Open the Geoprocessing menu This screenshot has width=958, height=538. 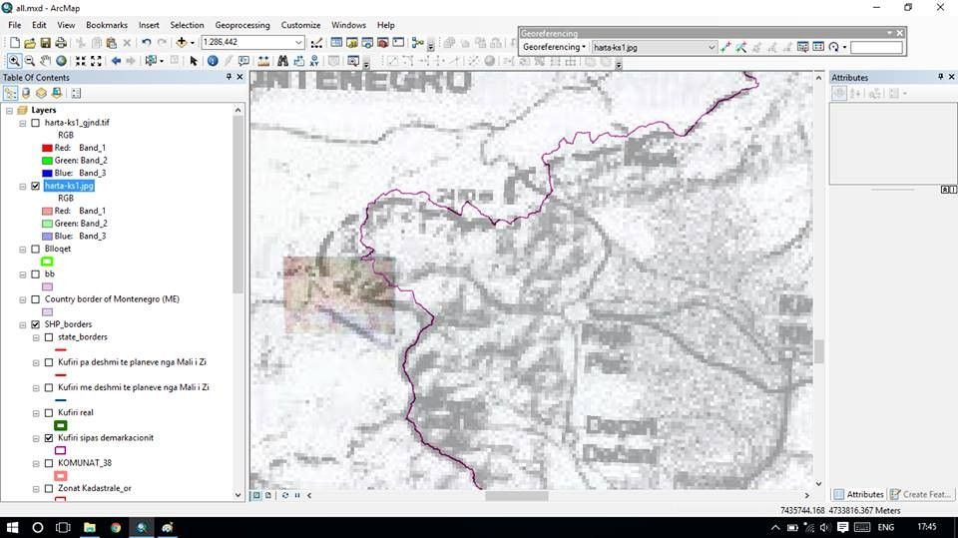click(x=242, y=25)
